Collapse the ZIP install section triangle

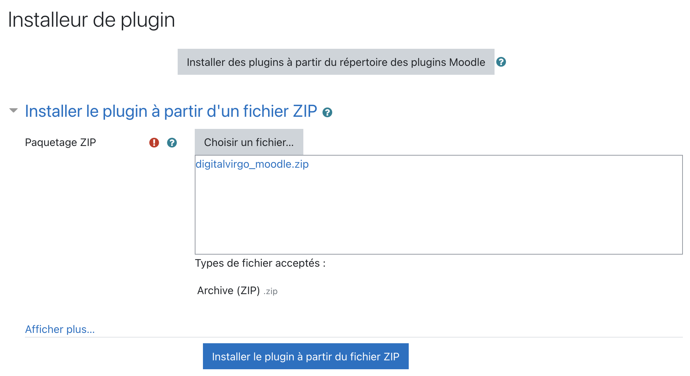[14, 110]
